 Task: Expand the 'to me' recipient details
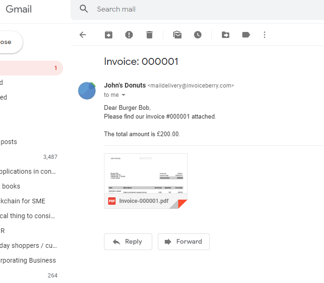123,95
